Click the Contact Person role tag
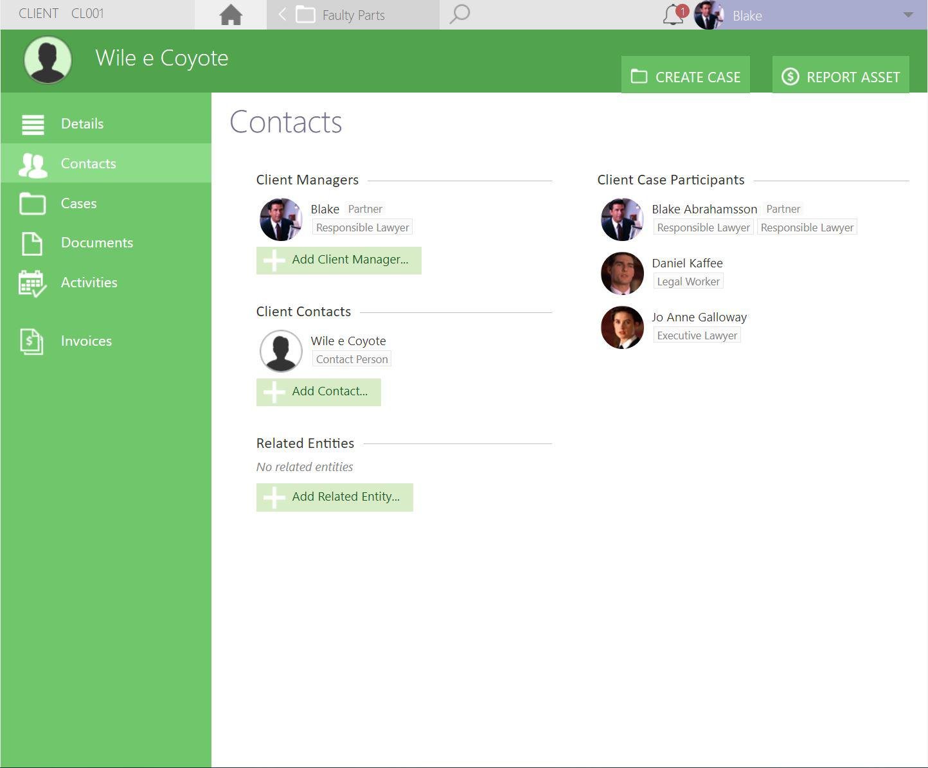Screen dimensions: 928x768 352,359
